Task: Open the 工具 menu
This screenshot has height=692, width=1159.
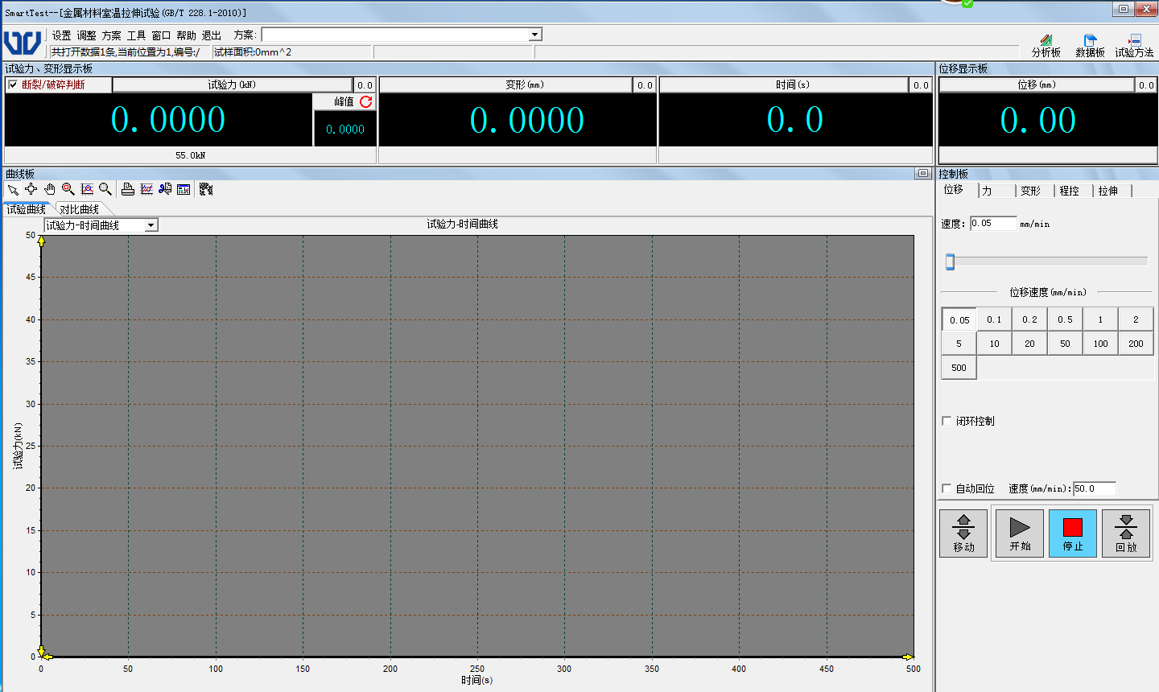Action: click(136, 35)
